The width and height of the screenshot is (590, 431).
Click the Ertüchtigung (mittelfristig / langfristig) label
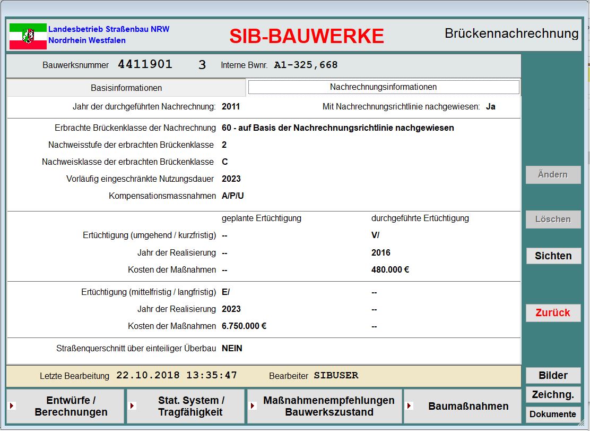coord(149,292)
